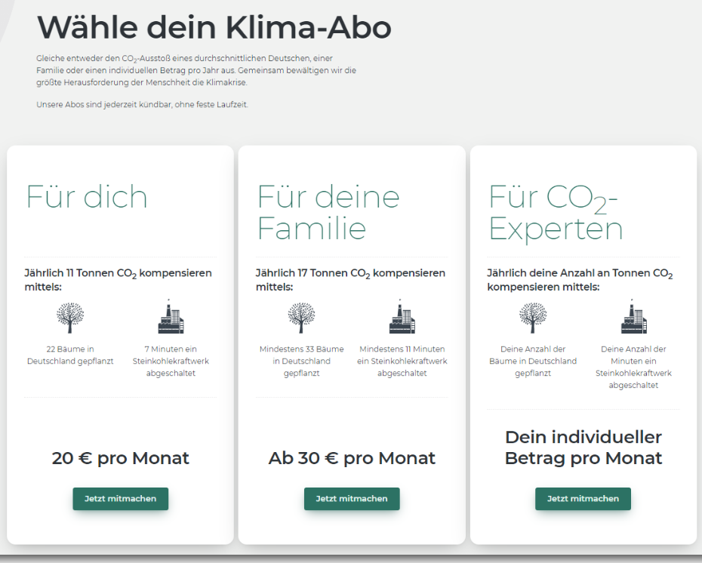Viewport: 702px width, 563px height.
Task: Join via "Jetzt mitmachen" in the CO2-Experten card
Action: click(583, 499)
